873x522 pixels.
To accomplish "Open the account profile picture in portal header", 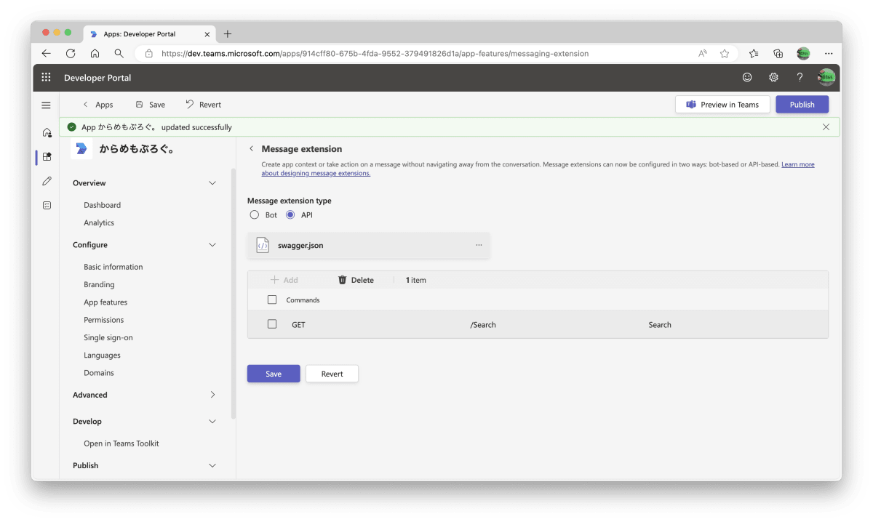I will 826,77.
